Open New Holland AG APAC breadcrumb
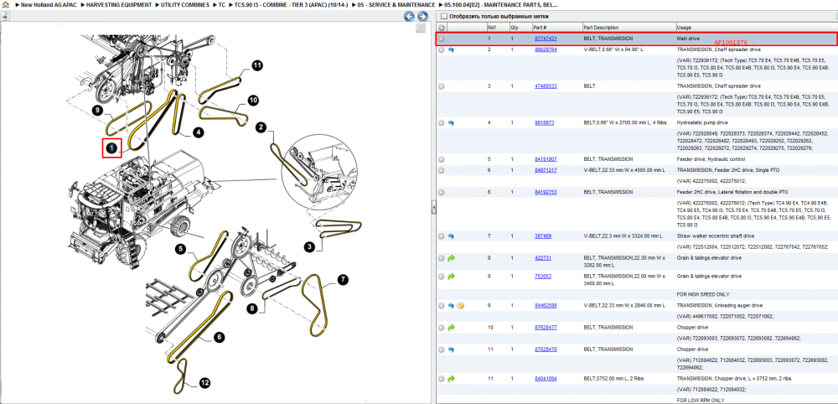This screenshot has height=404, width=838. pyautogui.click(x=49, y=4)
